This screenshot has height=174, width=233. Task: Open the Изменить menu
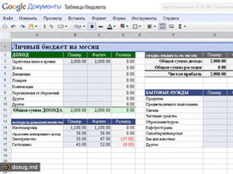pyautogui.click(x=28, y=18)
